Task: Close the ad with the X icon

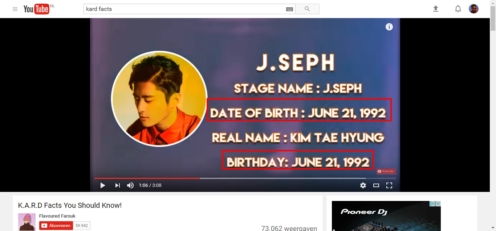Action: coord(438,204)
